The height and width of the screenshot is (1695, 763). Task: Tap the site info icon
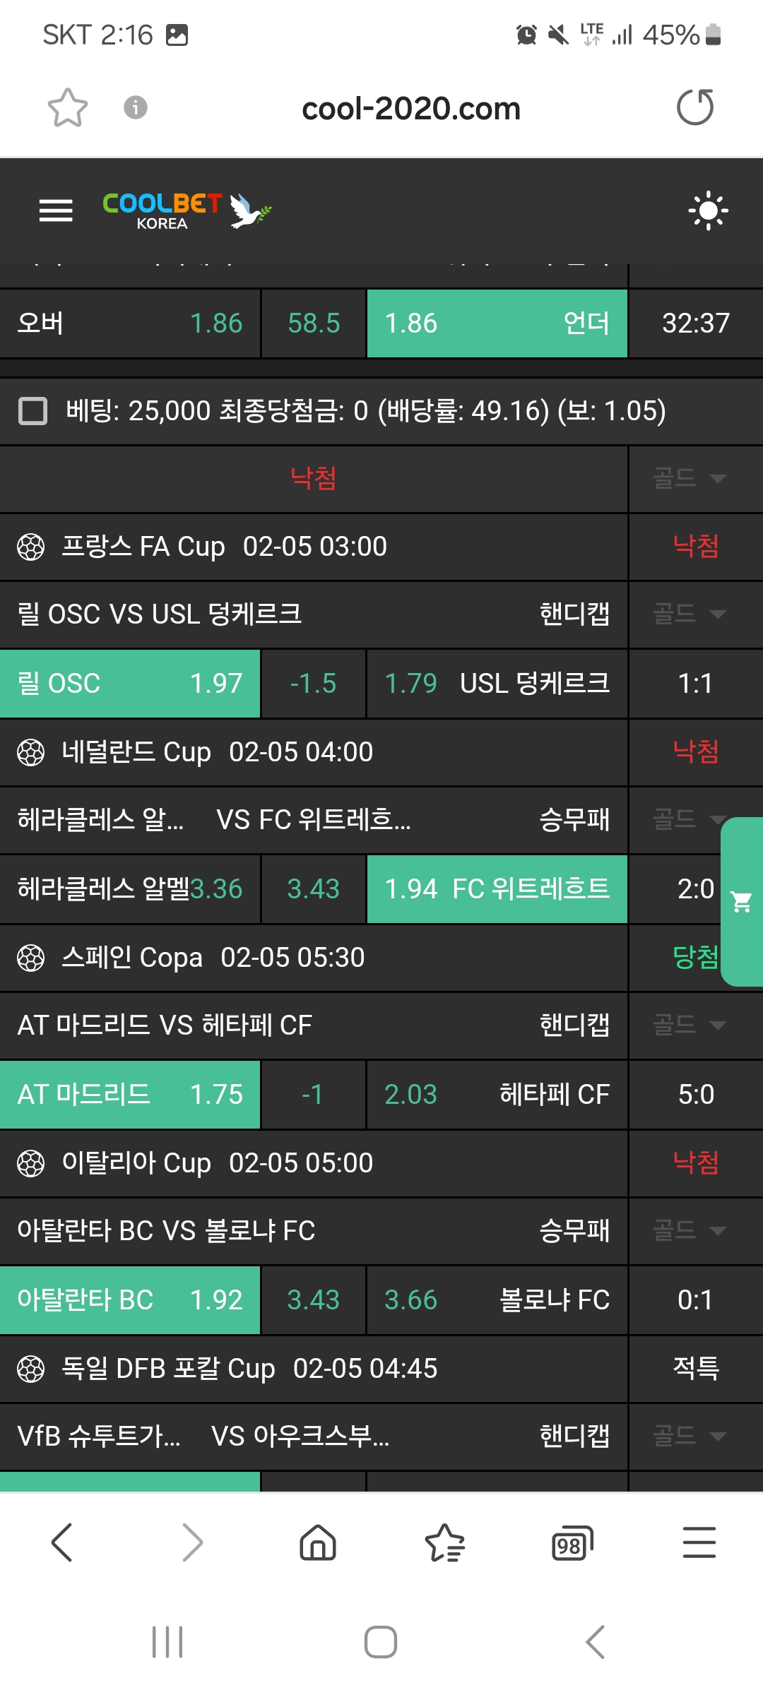tap(136, 108)
